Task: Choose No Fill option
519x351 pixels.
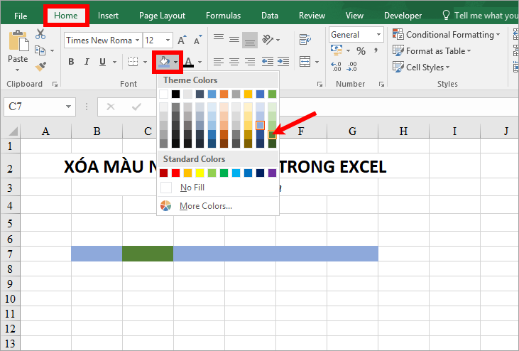Action: (x=218, y=188)
